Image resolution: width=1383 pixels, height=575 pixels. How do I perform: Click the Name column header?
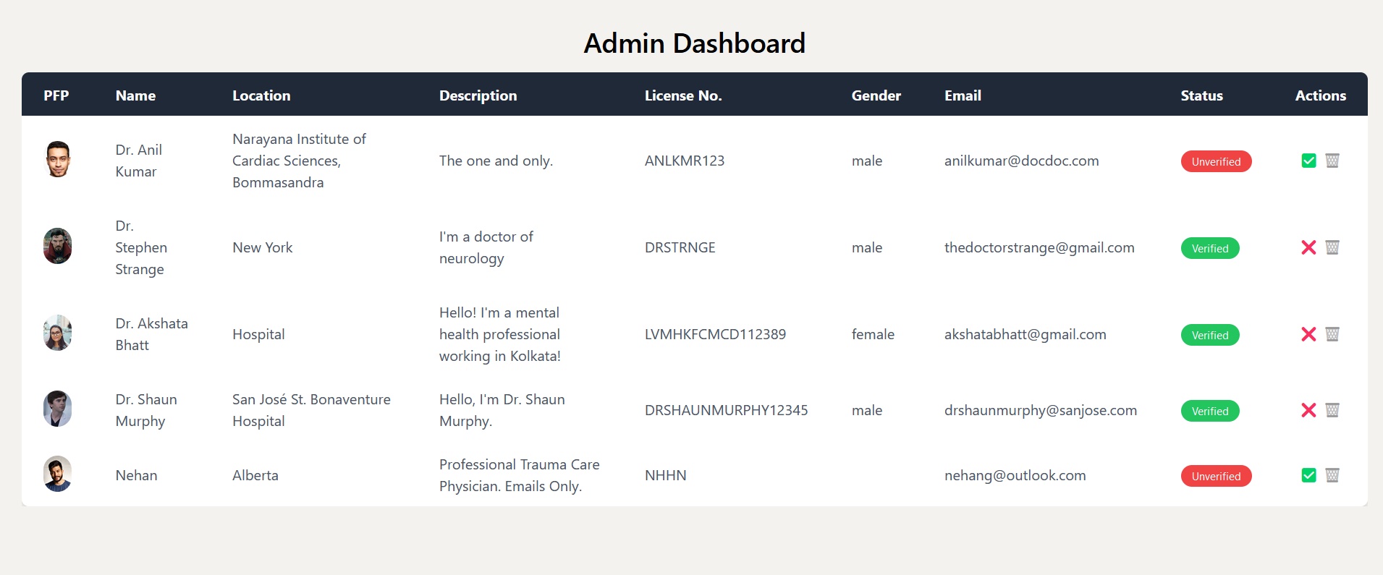coord(135,95)
